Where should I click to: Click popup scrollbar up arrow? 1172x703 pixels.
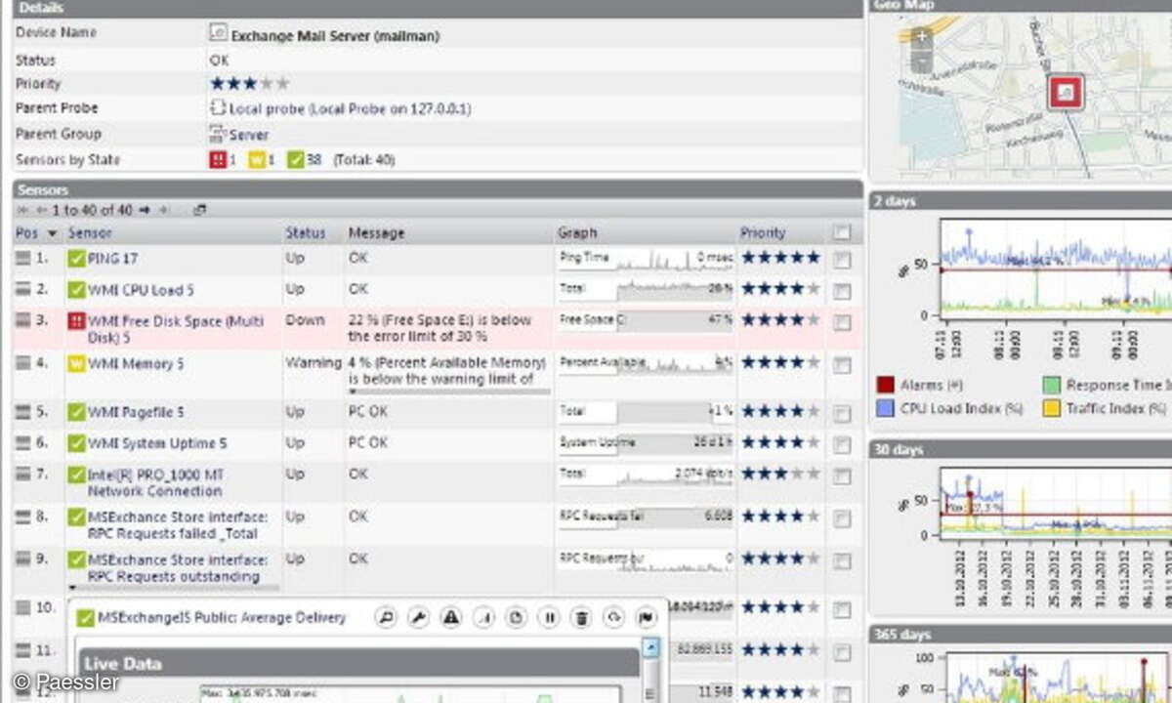point(651,647)
